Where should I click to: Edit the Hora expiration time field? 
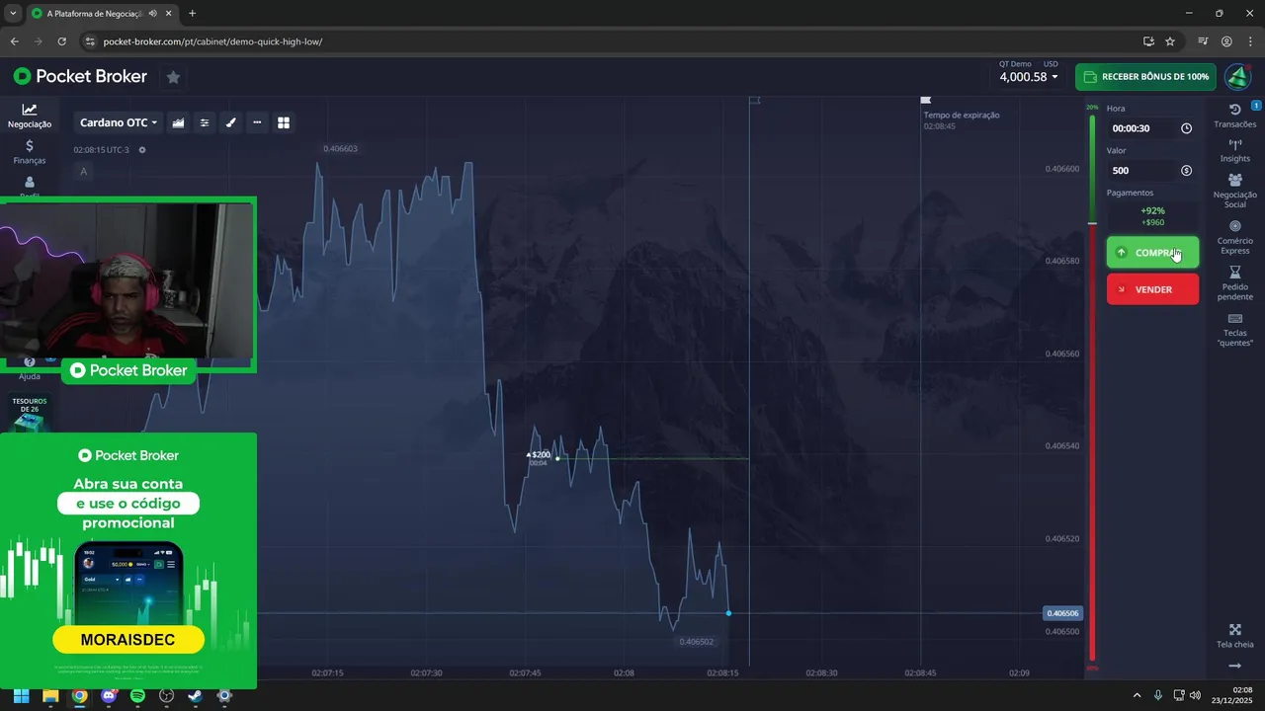click(1142, 128)
